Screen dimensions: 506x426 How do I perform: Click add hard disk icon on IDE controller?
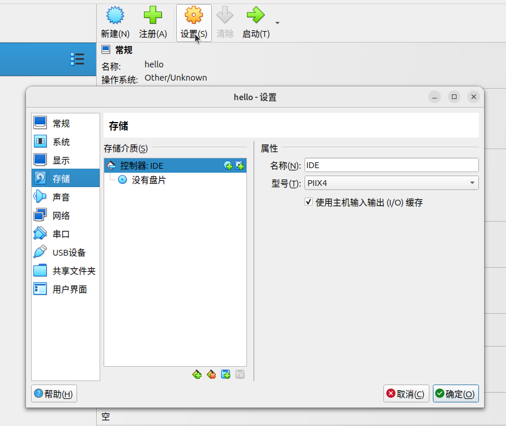239,166
